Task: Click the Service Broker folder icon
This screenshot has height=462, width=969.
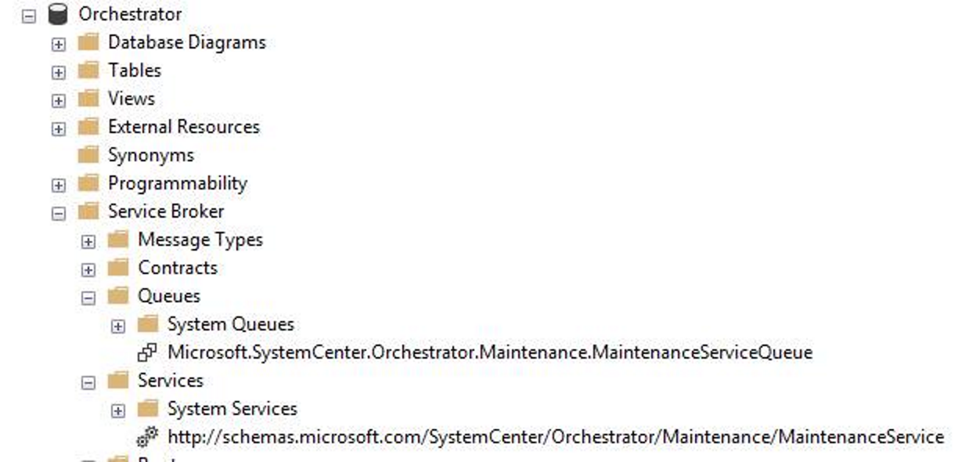Action: [88, 211]
